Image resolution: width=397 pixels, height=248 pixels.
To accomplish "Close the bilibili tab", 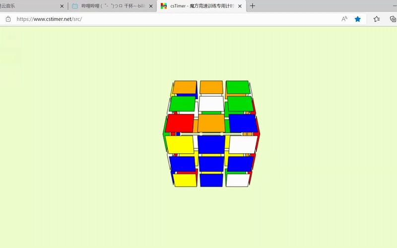I will [x=151, y=6].
